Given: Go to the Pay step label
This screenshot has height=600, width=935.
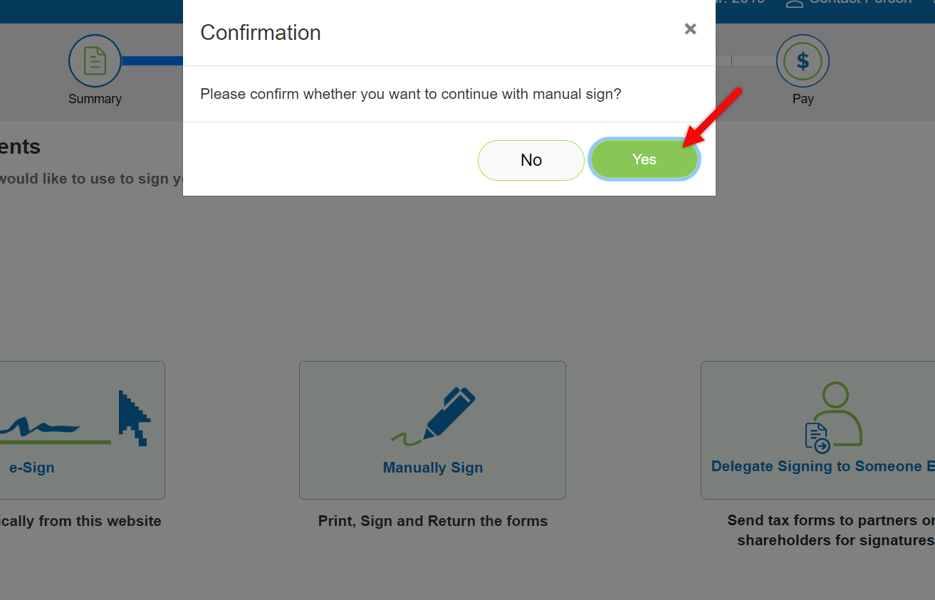Looking at the screenshot, I should pos(803,99).
